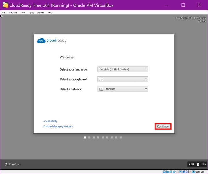
Task: Click the Continue button
Action: [163, 126]
